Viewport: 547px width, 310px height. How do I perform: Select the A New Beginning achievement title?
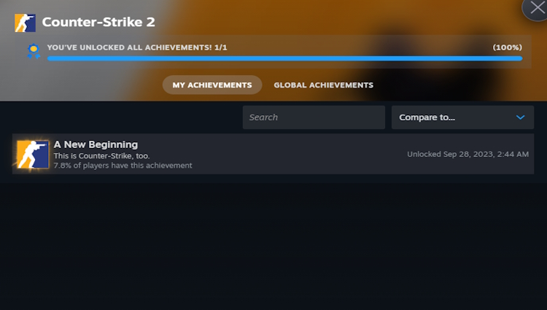(96, 144)
